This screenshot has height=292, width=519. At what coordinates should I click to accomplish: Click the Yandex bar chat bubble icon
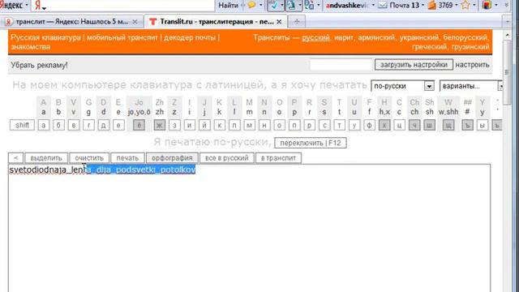click(251, 5)
